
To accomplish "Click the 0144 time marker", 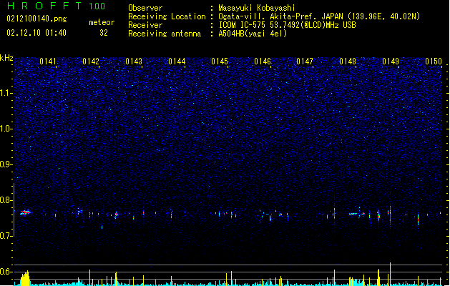I will [x=177, y=61].
